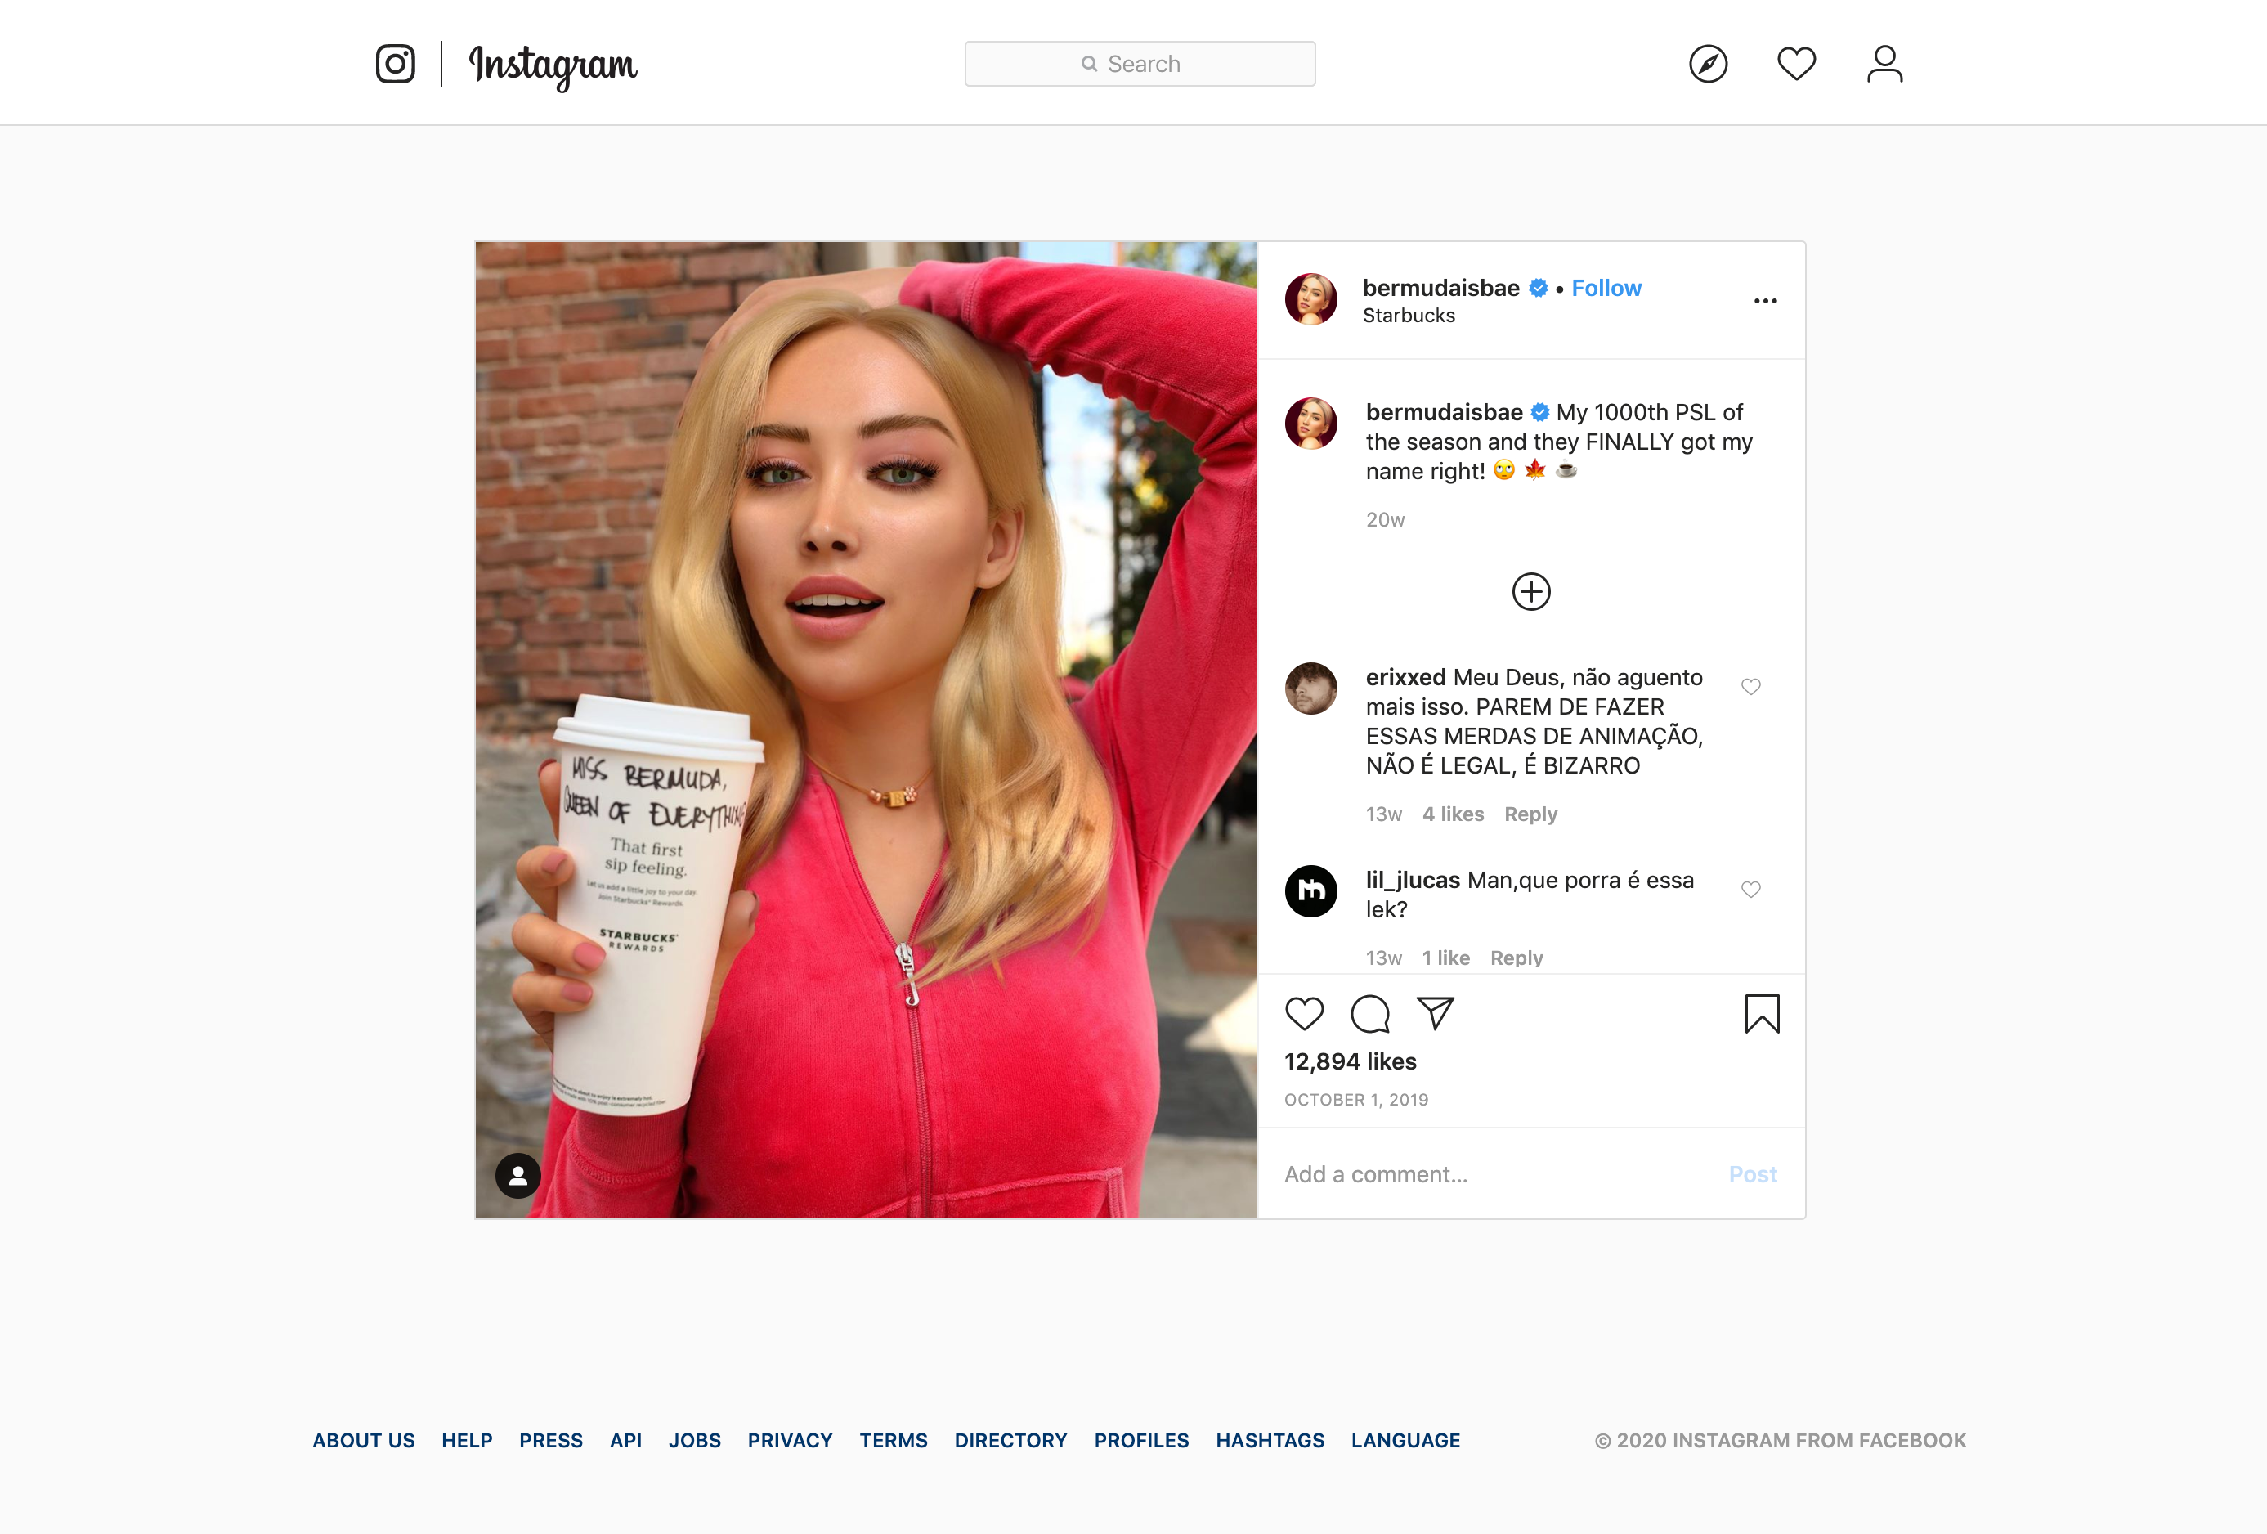Click the Instagram camera logo icon
2267x1534 pixels.
pyautogui.click(x=395, y=64)
